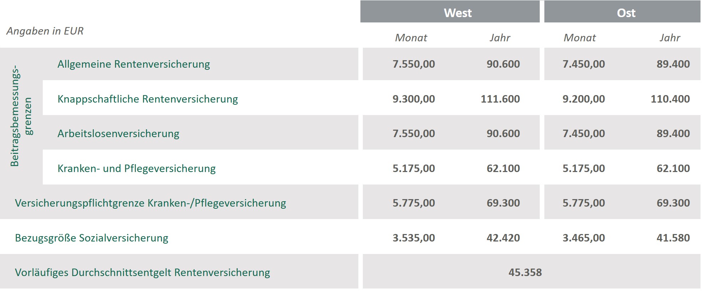
Task: Click the Angaben in EUR note
Action: (x=45, y=31)
